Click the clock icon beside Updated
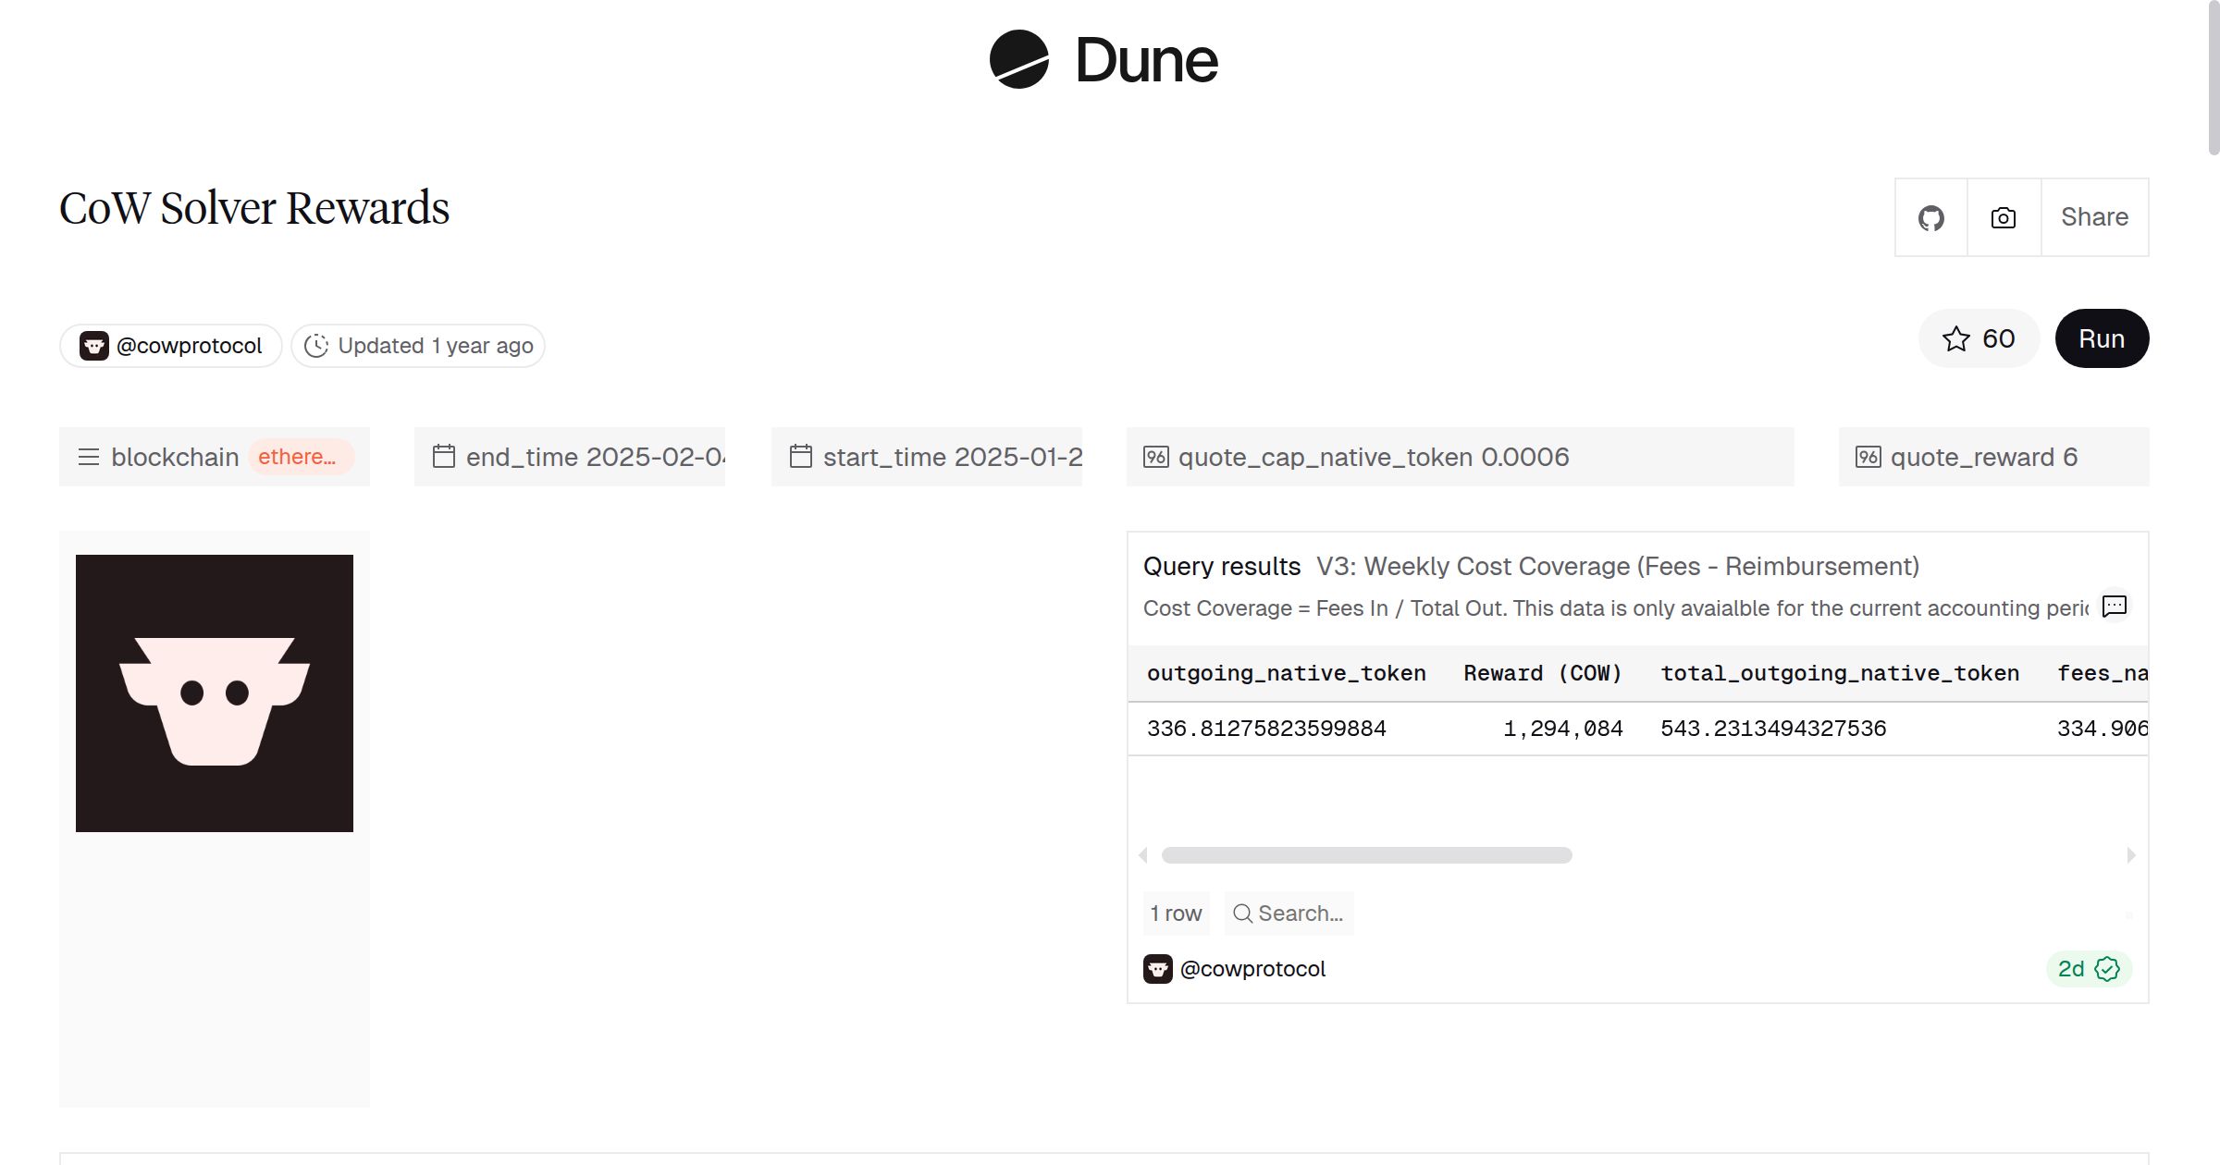The height and width of the screenshot is (1165, 2220). coord(316,346)
